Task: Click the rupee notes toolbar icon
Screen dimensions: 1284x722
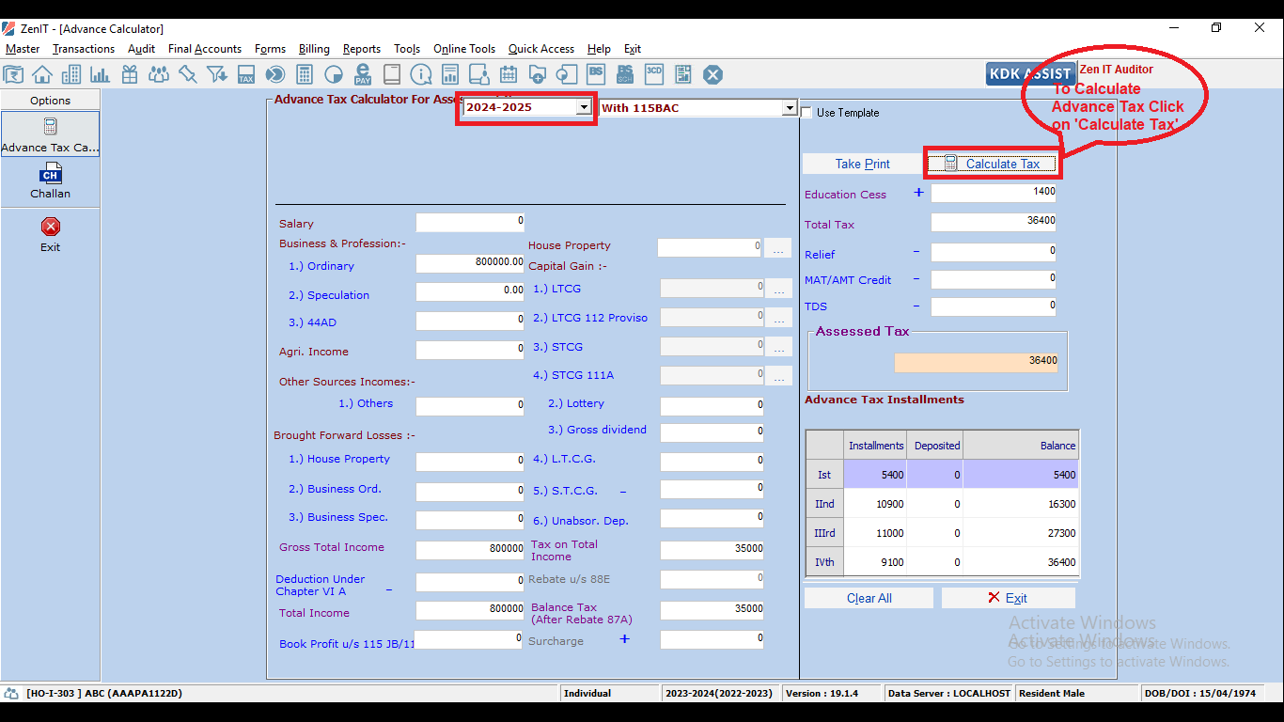Action: pos(13,74)
